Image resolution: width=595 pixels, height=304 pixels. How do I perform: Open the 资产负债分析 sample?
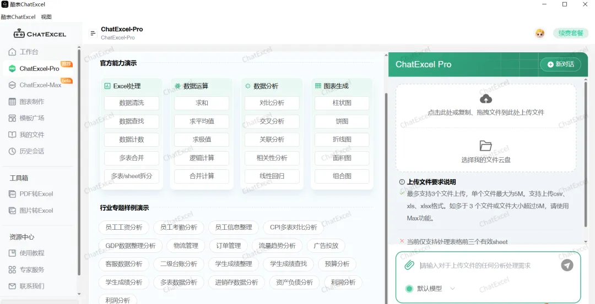click(294, 283)
